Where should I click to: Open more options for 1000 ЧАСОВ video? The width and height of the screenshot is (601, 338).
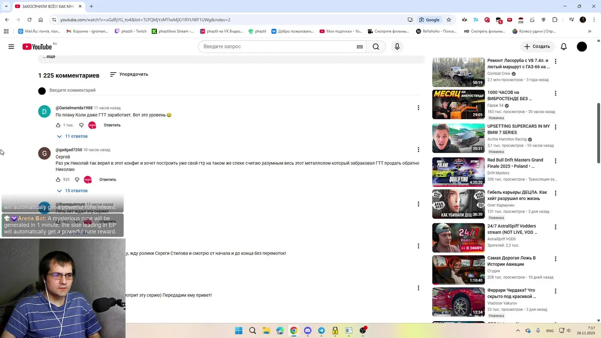click(x=555, y=93)
